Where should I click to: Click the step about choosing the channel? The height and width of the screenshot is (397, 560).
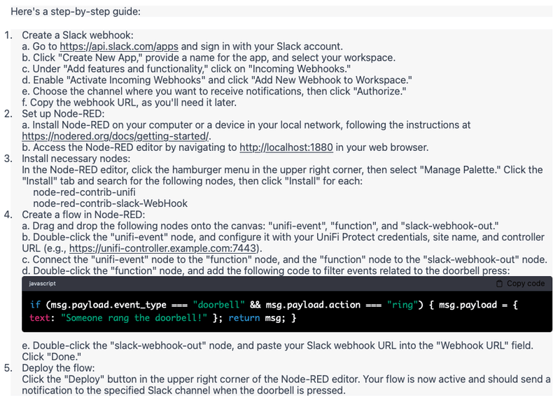tap(214, 92)
